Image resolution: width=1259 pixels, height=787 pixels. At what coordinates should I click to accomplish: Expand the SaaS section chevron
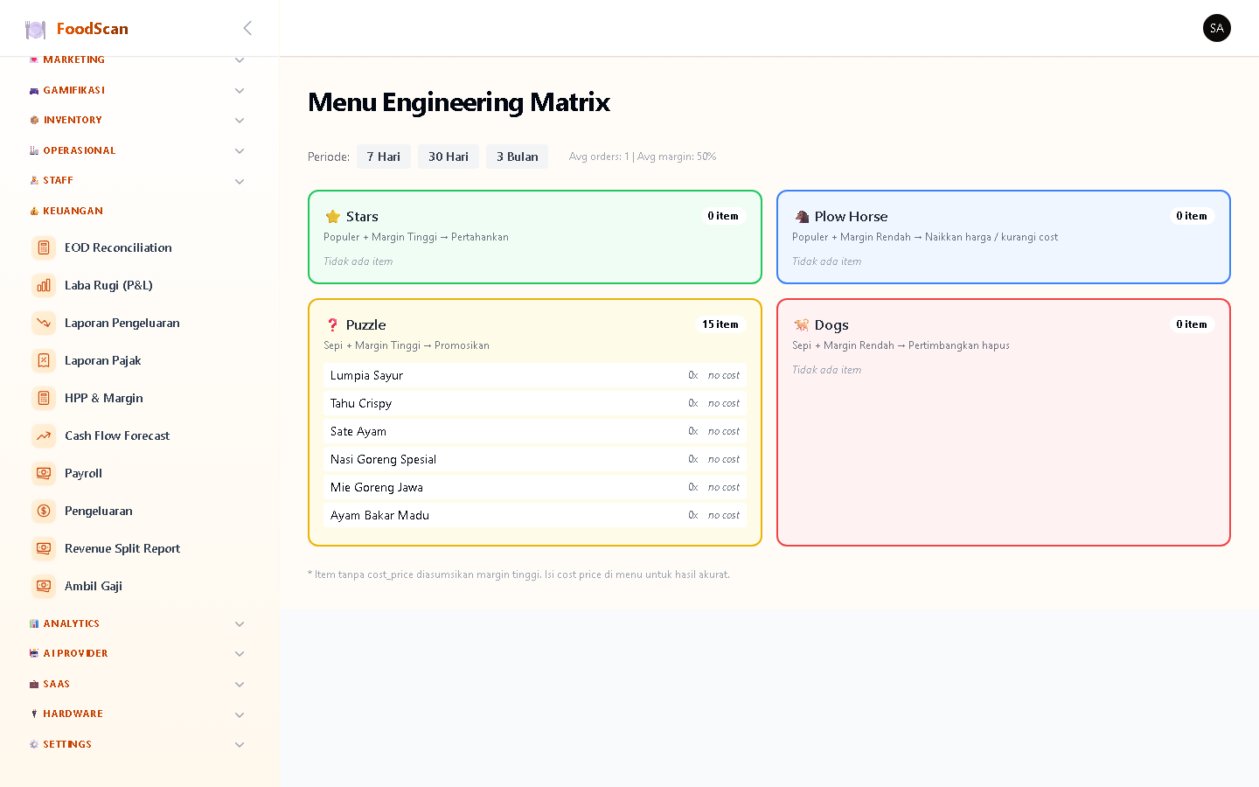click(x=240, y=685)
